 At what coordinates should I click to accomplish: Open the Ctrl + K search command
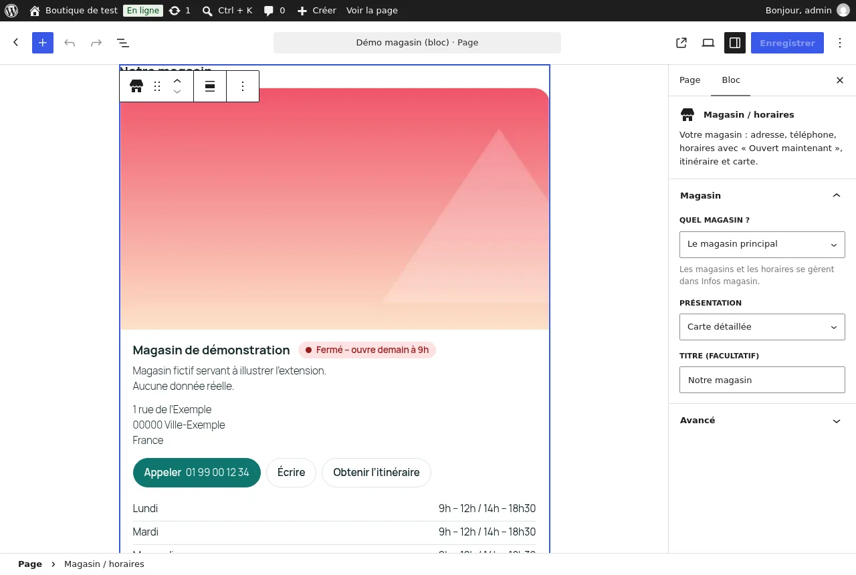[227, 11]
